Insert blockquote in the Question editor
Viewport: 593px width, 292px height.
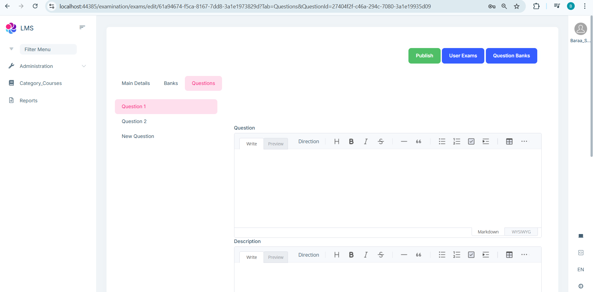click(x=418, y=142)
